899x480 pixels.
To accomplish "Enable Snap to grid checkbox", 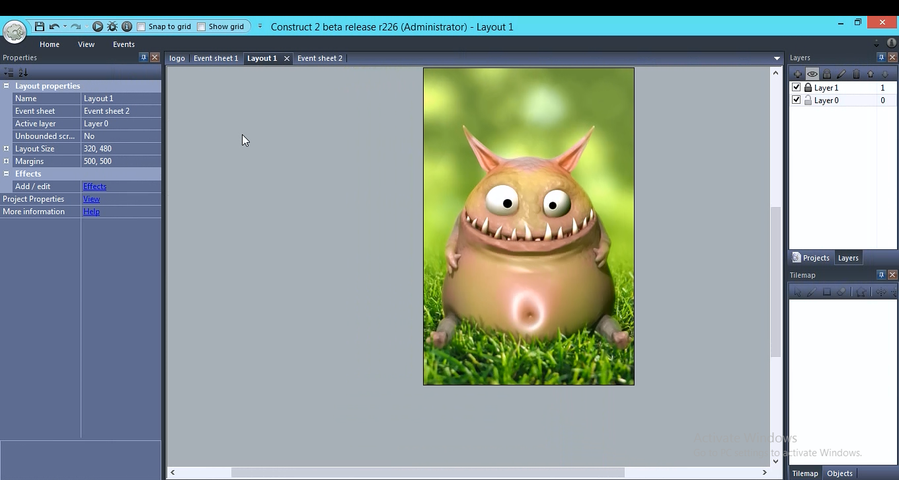I will [x=141, y=26].
